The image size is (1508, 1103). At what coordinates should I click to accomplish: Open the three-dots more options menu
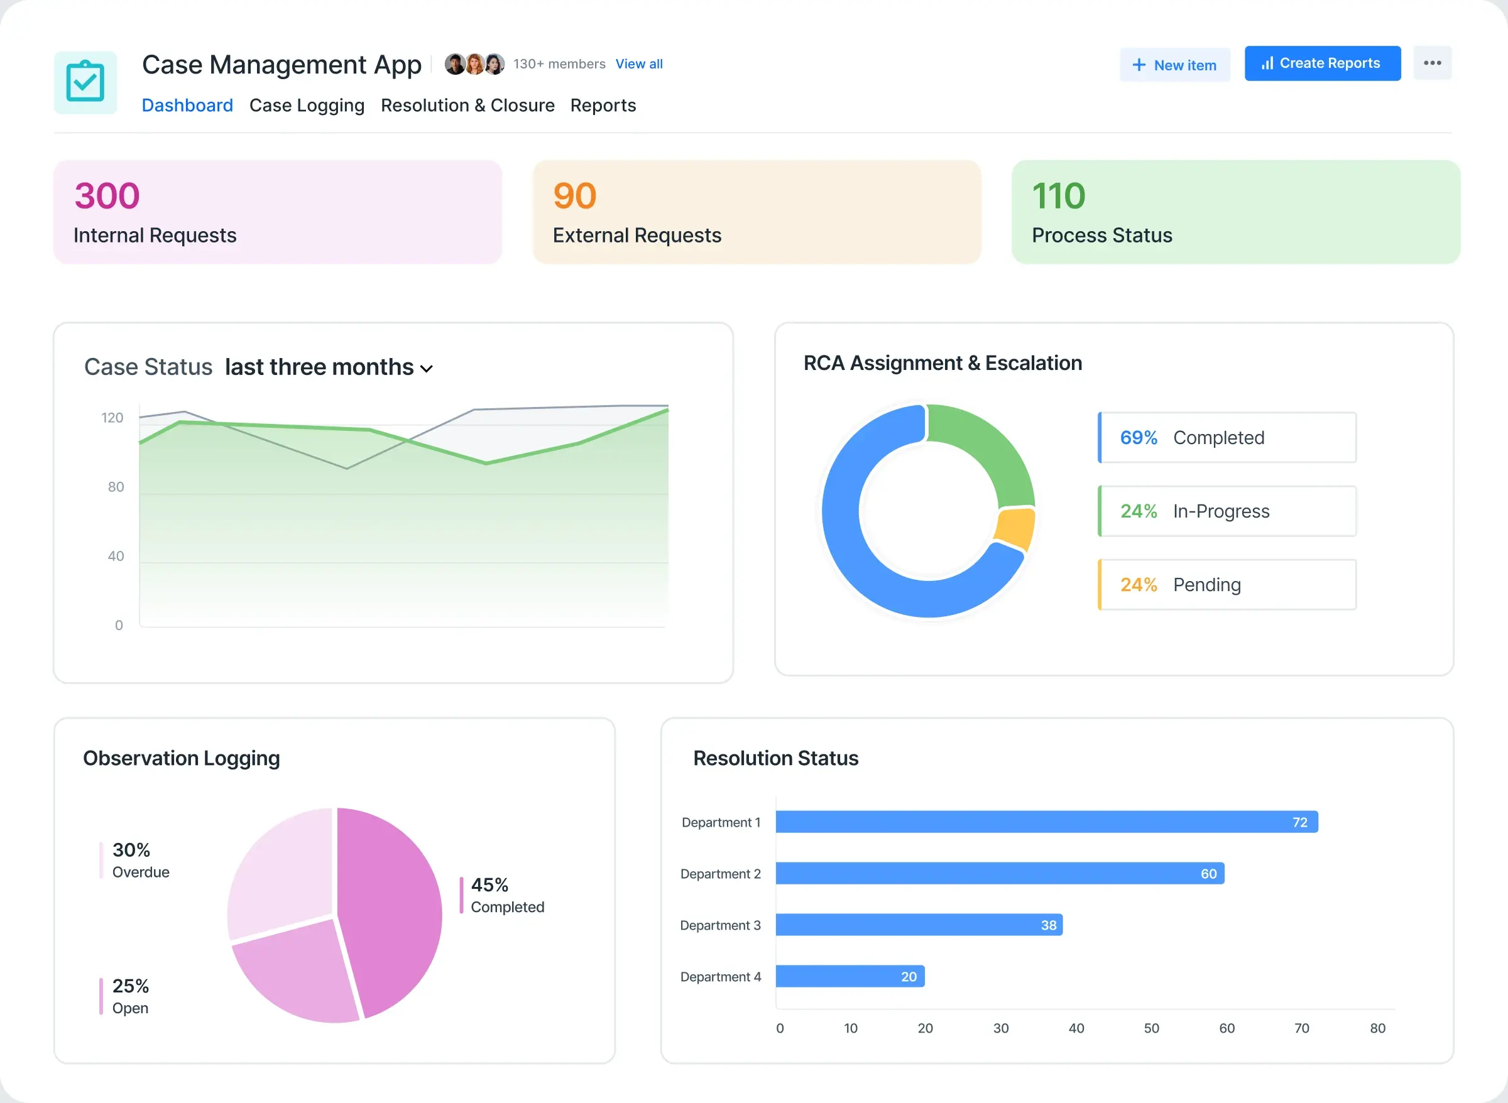(1432, 63)
